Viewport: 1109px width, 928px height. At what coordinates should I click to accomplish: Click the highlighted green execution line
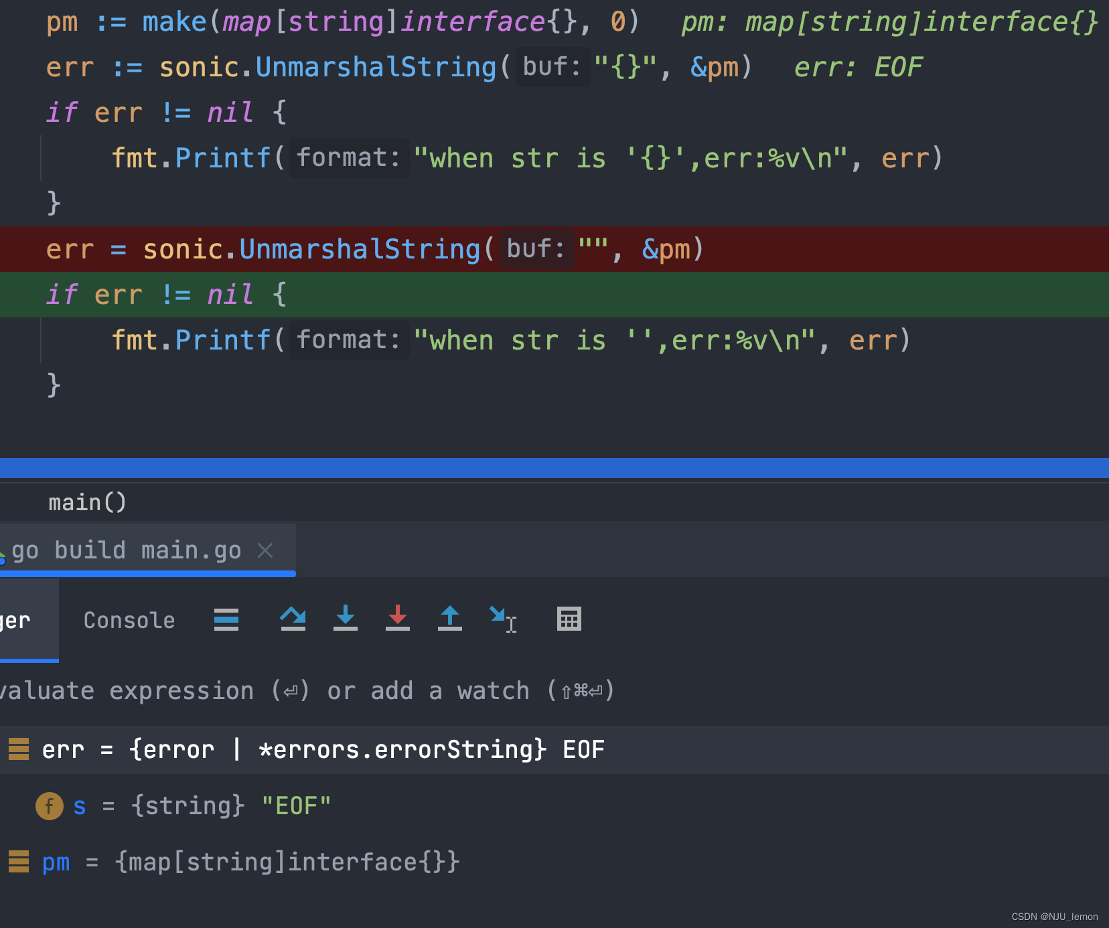point(554,295)
